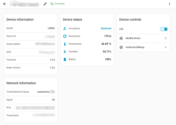Click the Connected status icon
The width and height of the screenshot is (176, 125).
click(52, 4)
